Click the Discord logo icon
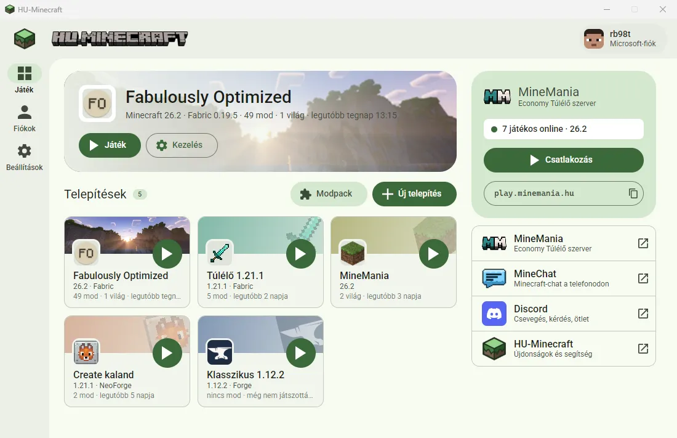Viewport: 677px width, 438px height. coord(494,314)
